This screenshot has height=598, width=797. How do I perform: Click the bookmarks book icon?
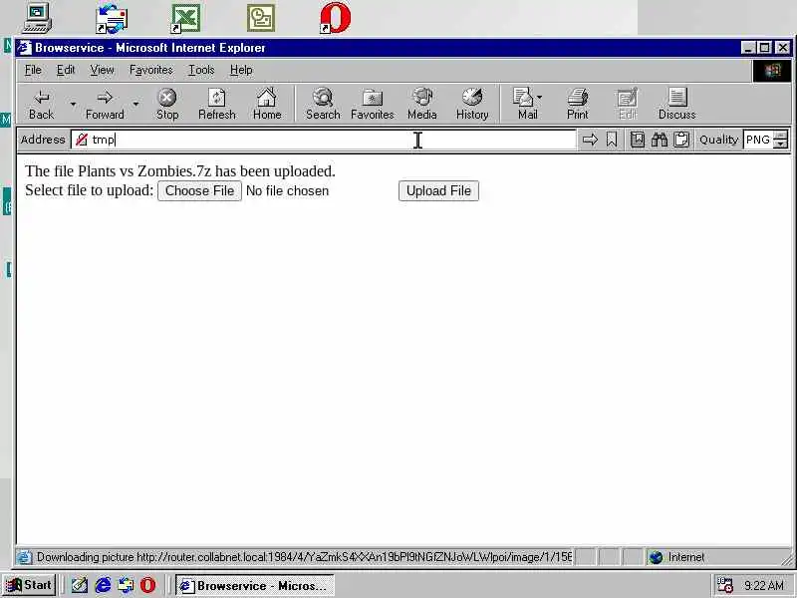(637, 140)
